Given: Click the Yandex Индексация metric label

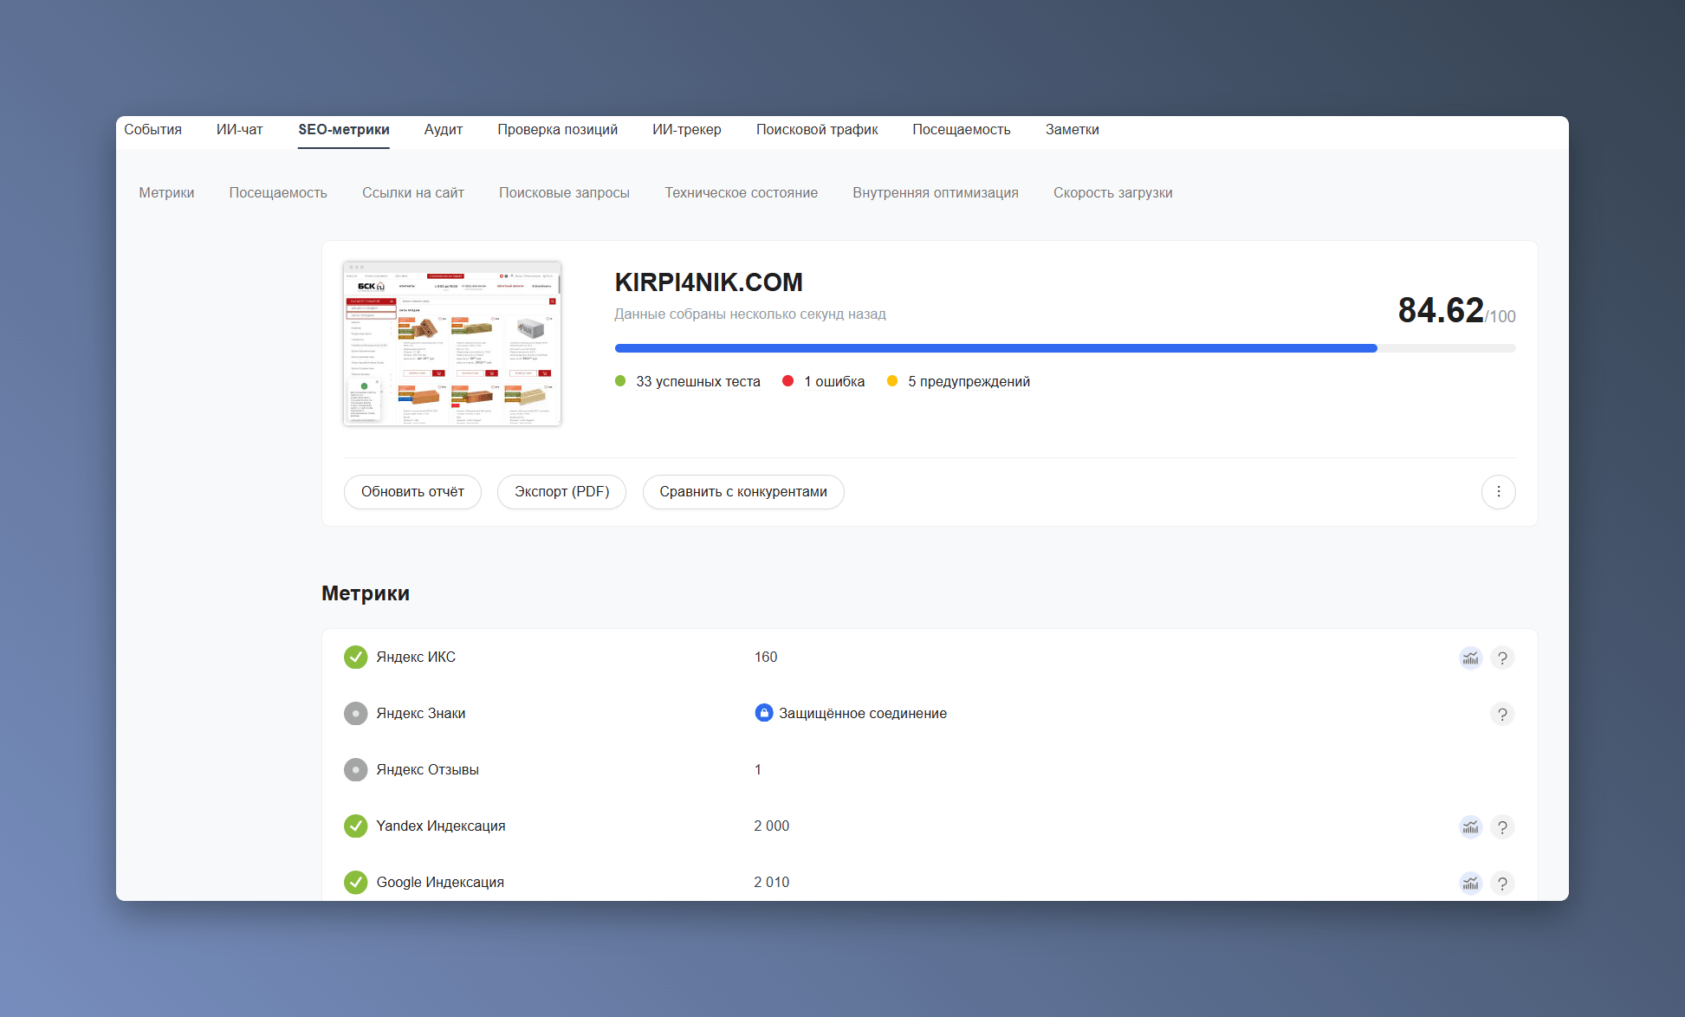Looking at the screenshot, I should point(441,826).
